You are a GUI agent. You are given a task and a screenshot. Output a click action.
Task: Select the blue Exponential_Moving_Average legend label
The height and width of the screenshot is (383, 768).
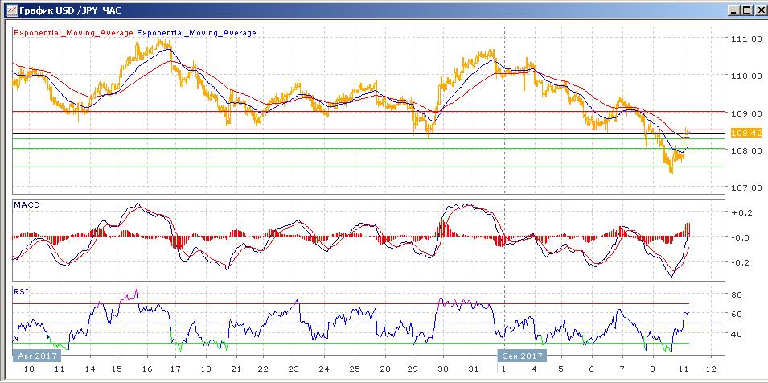197,33
